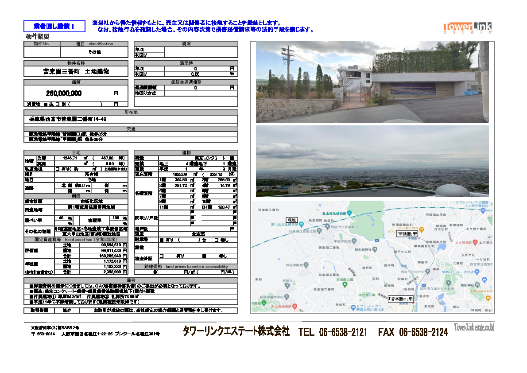Click the 上ヶ原病院 hospital map marker
The height and width of the screenshot is (373, 527).
tap(475, 242)
